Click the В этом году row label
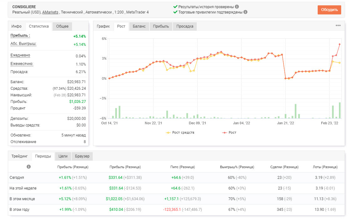Viewport: 349px width, 219px height. (x=19, y=210)
